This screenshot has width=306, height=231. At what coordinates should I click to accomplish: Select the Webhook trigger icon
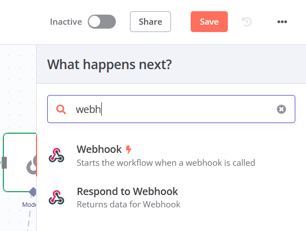(56, 155)
